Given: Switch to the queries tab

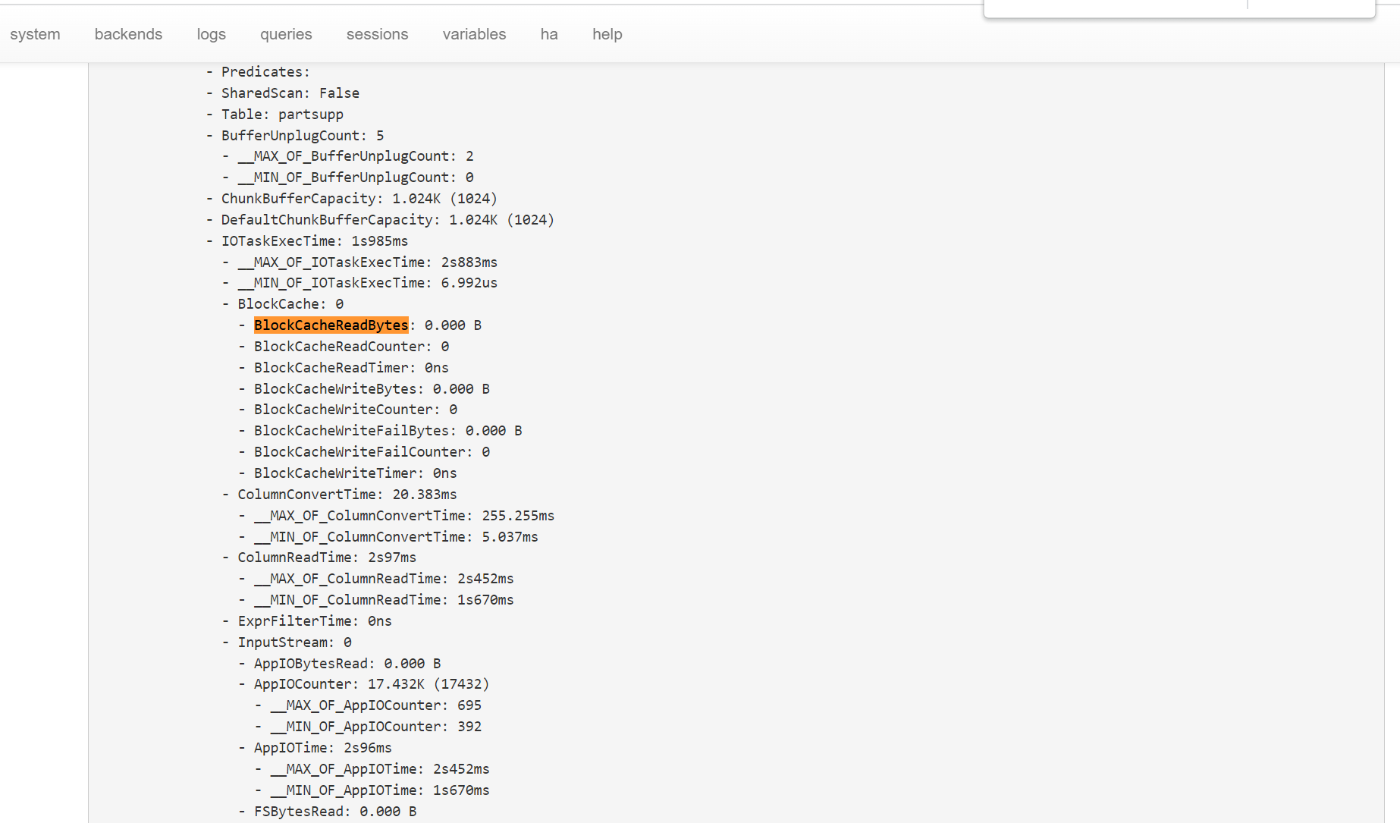Looking at the screenshot, I should pyautogui.click(x=286, y=34).
